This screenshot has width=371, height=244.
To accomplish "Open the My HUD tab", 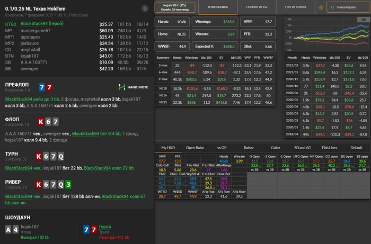I will 168,148.
